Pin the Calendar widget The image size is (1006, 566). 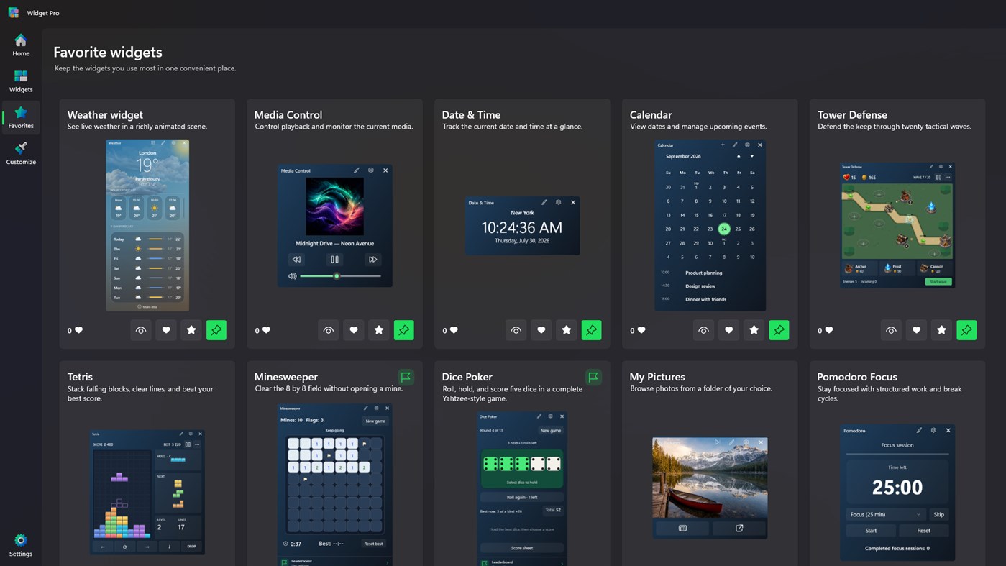pyautogui.click(x=779, y=330)
